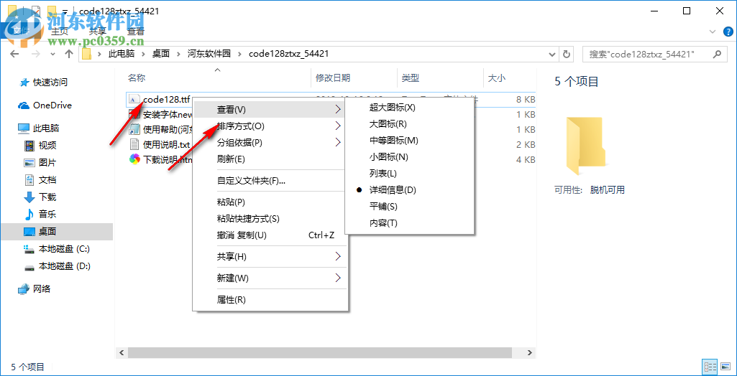Click the forward navigation arrow
The width and height of the screenshot is (737, 376).
(x=35, y=54)
